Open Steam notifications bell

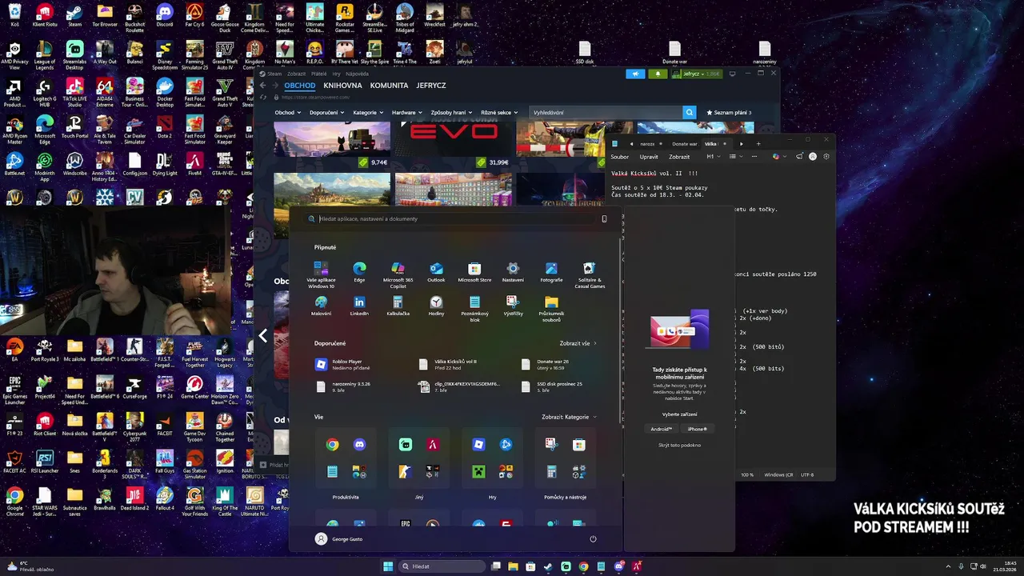[658, 74]
